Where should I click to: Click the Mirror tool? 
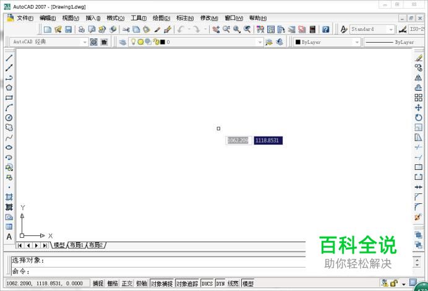pyautogui.click(x=418, y=78)
